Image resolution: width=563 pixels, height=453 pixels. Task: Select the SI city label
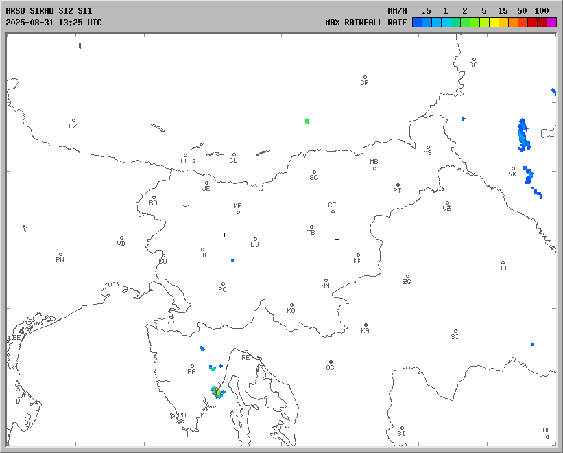tap(455, 336)
